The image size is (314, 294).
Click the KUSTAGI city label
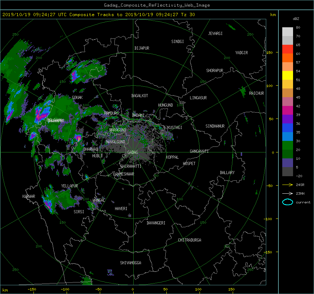(175, 128)
